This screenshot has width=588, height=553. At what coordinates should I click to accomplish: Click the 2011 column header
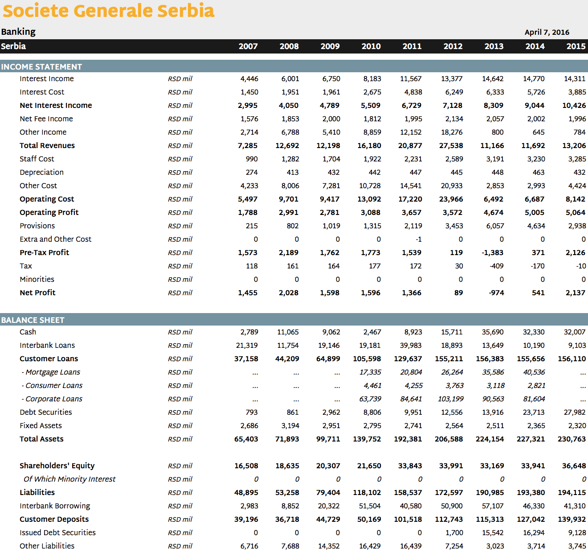(412, 46)
